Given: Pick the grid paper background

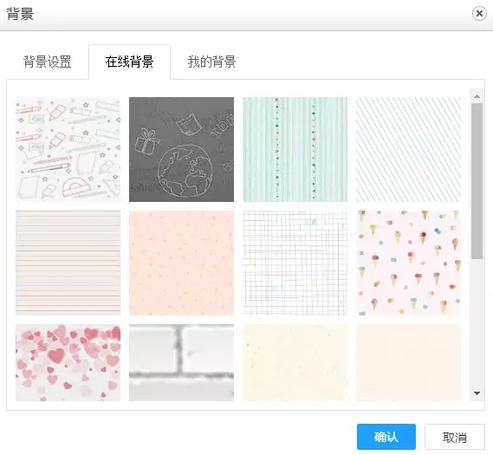Looking at the screenshot, I should point(295,263).
